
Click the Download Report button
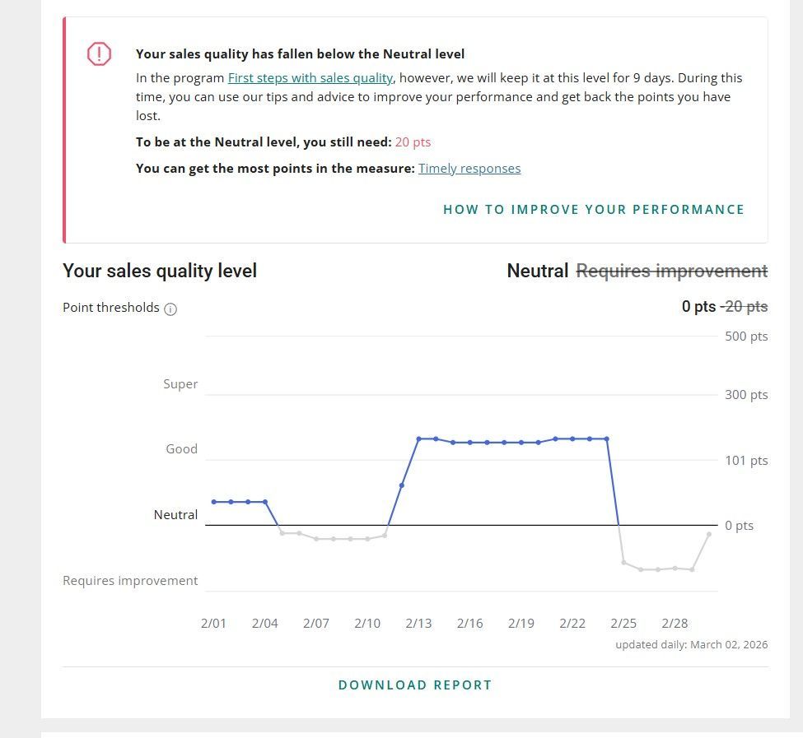click(415, 685)
